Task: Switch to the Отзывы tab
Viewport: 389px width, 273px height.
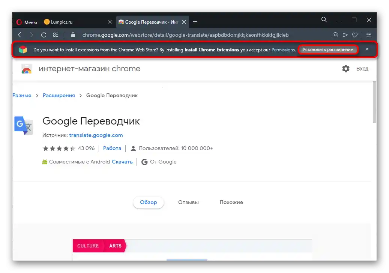Action: (188, 202)
